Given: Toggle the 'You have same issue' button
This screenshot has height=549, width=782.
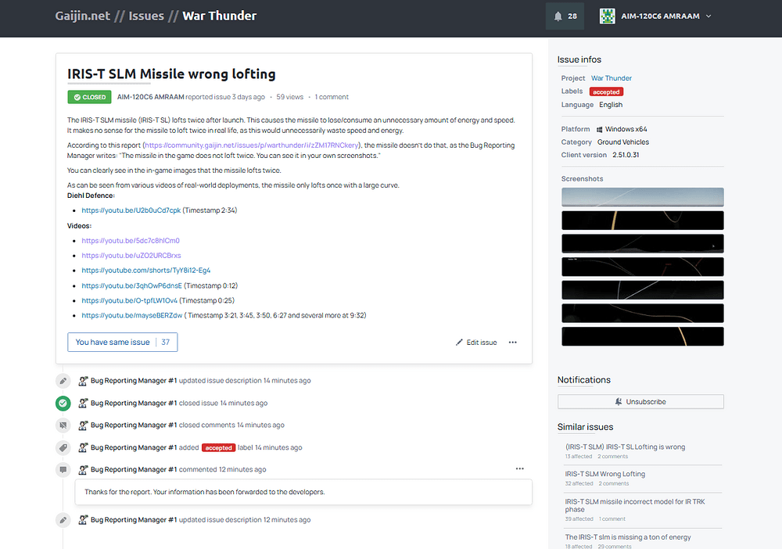Looking at the screenshot, I should click(x=122, y=343).
